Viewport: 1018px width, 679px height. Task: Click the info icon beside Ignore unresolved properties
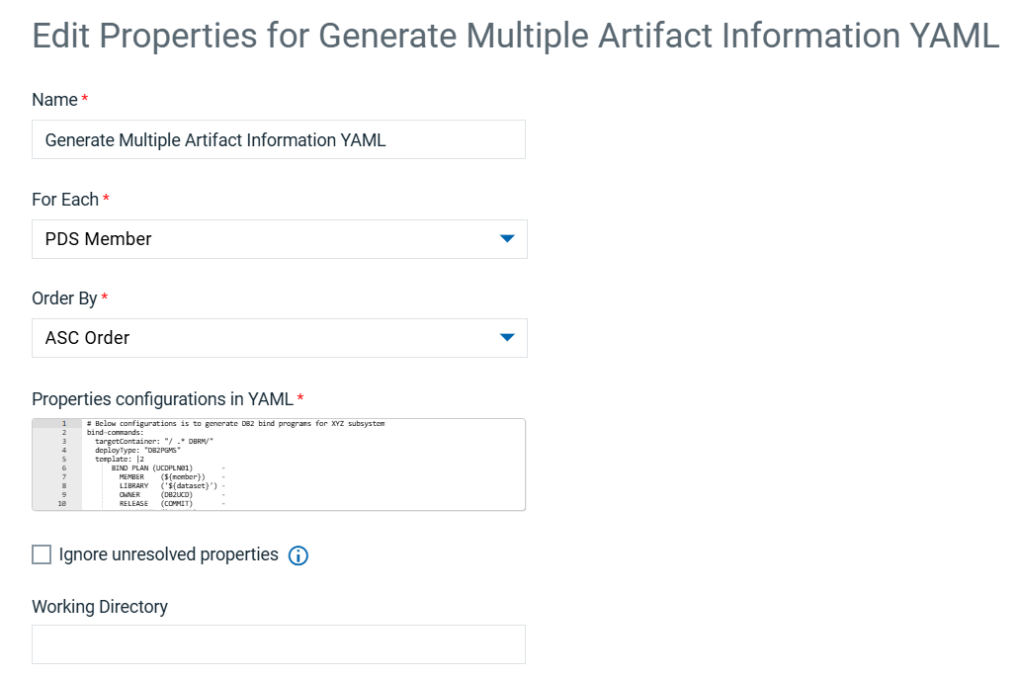[298, 555]
